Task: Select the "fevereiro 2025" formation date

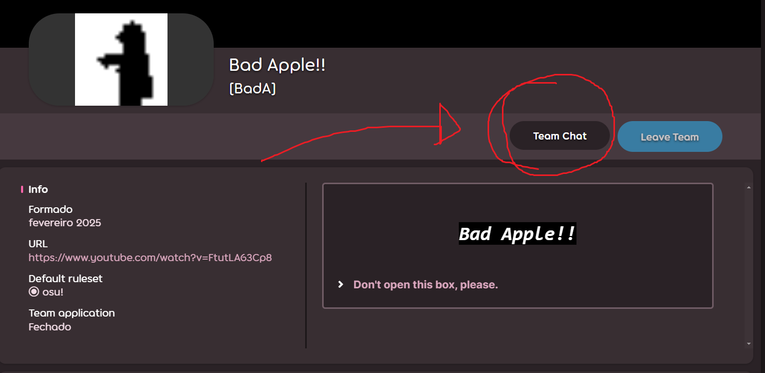Action: pos(65,223)
